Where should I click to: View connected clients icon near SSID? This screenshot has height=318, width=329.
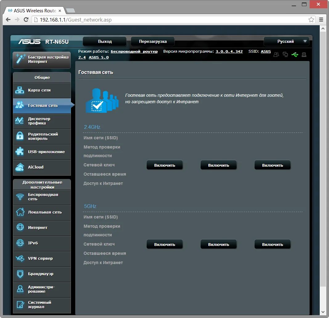(x=276, y=55)
